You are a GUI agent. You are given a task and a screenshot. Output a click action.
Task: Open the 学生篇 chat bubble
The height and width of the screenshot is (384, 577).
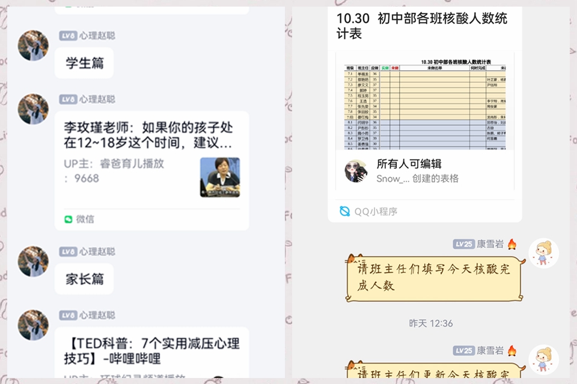84,63
